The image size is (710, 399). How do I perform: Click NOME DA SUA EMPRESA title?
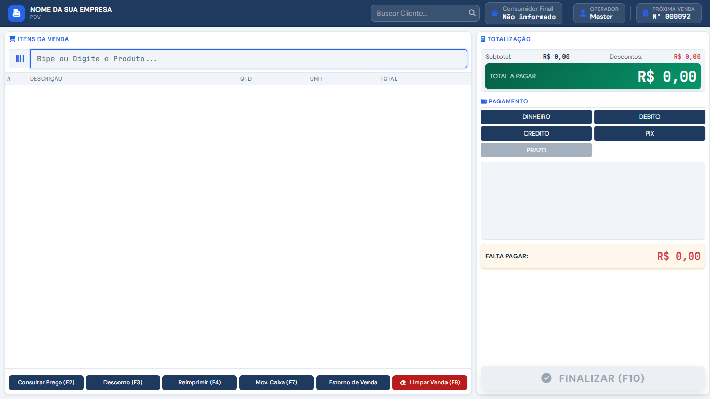(71, 9)
